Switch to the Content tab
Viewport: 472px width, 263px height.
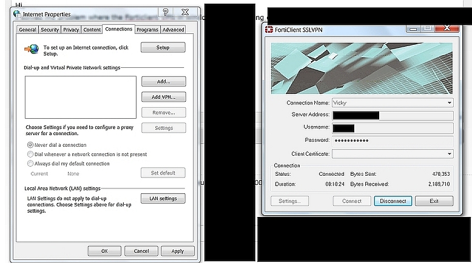pyautogui.click(x=92, y=30)
